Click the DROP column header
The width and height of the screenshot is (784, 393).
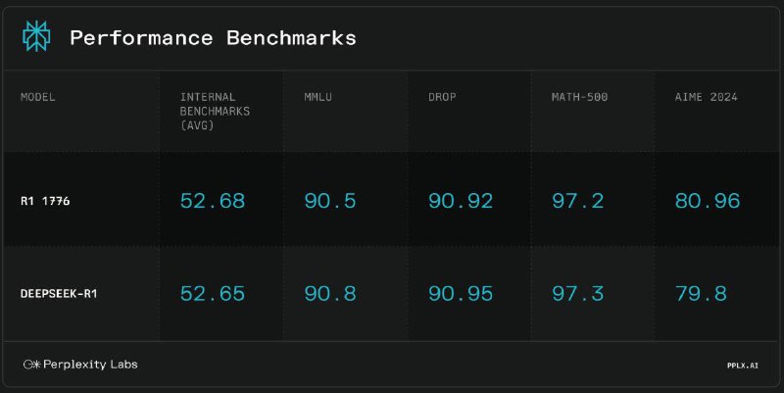tap(442, 97)
